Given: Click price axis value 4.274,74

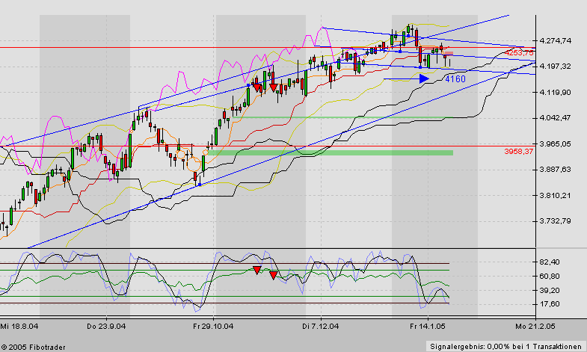Looking at the screenshot, I should coord(555,40).
